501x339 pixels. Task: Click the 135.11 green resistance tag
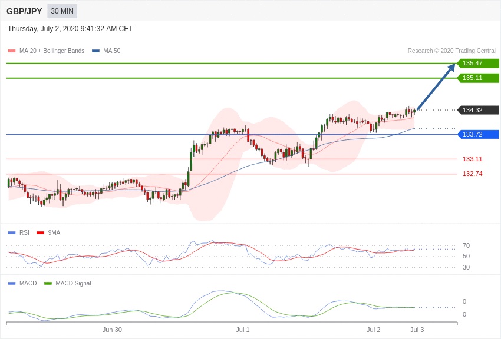[x=477, y=78]
